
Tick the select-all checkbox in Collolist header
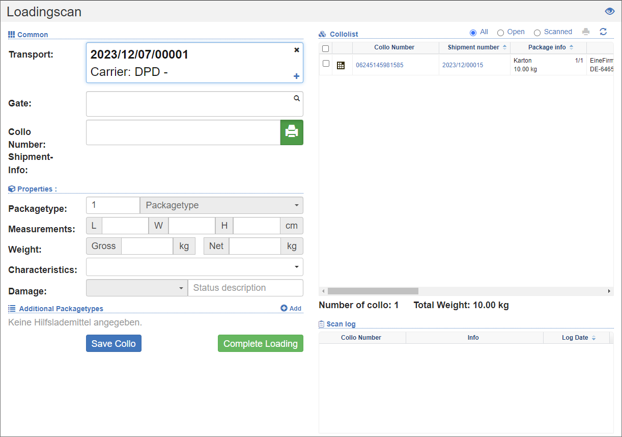point(326,48)
